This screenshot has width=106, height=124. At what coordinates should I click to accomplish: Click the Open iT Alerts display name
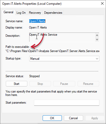point(38,27)
